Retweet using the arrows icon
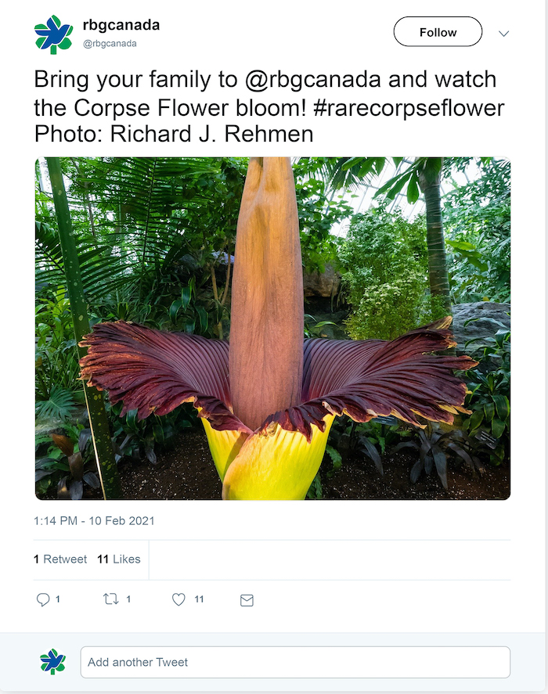Viewport: 548px width, 694px height. click(x=110, y=599)
